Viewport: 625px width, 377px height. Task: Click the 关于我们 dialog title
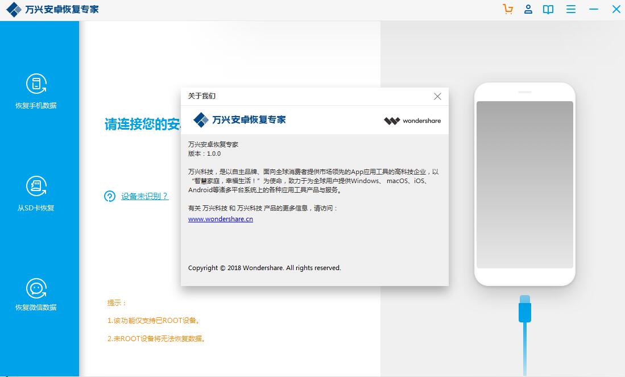click(202, 96)
